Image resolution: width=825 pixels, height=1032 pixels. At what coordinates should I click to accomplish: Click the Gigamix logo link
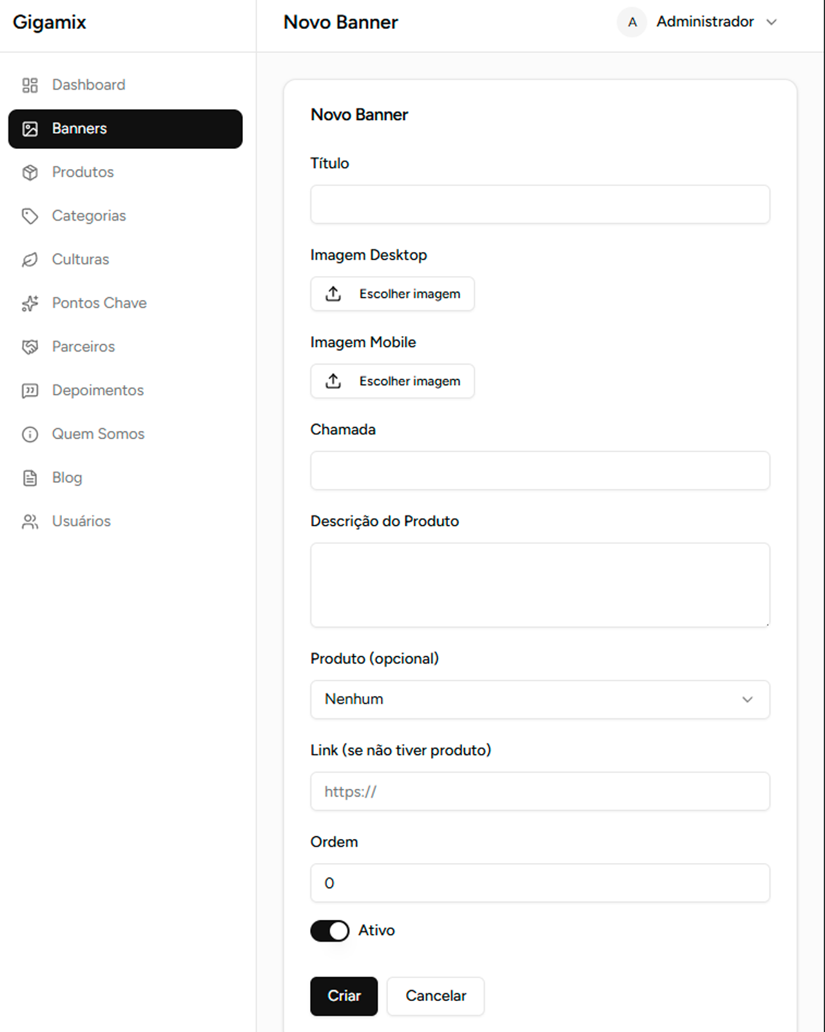[50, 23]
